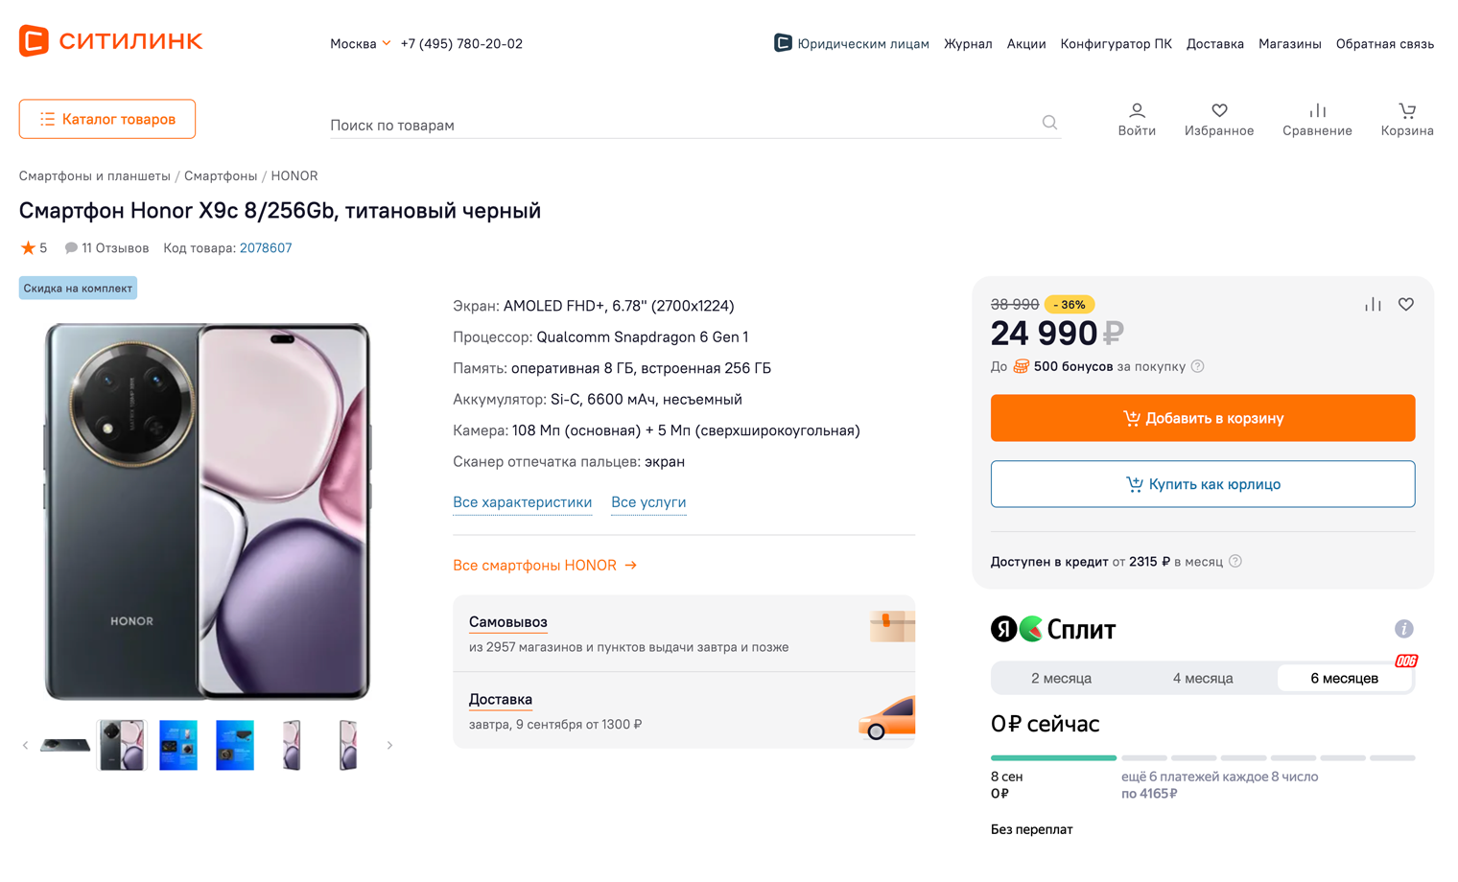Add product to favorites in price panel

coord(1406,304)
